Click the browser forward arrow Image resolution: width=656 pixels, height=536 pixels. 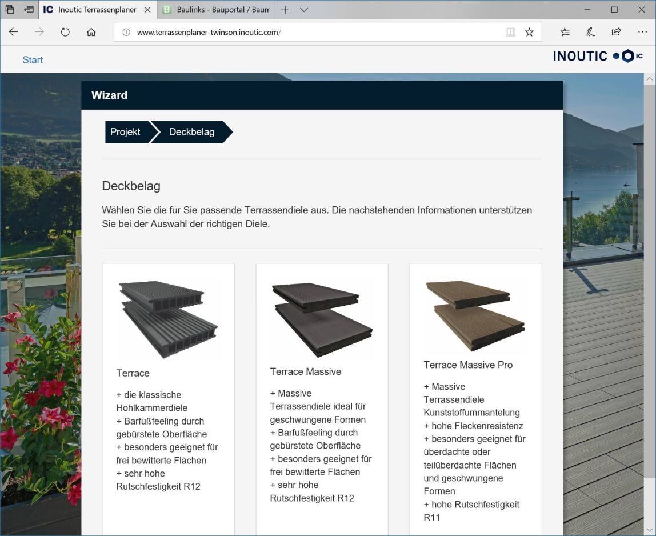(x=39, y=32)
